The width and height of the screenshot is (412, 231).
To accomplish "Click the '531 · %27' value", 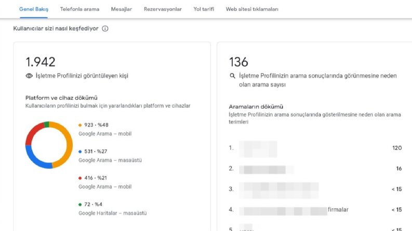I will click(x=96, y=151).
